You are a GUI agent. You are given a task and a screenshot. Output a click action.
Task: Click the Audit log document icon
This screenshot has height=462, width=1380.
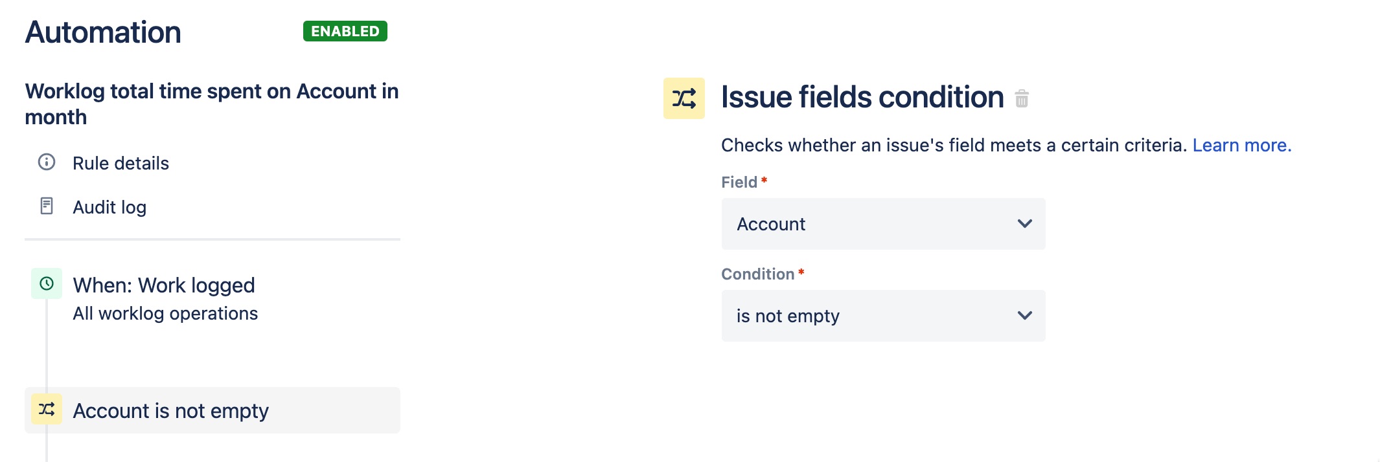pos(47,206)
